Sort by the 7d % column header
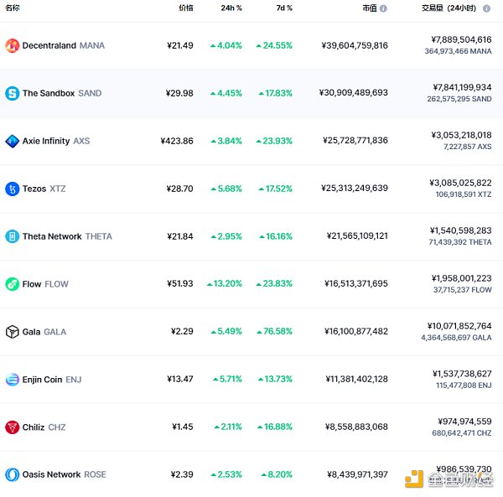503x497 pixels. coord(284,8)
